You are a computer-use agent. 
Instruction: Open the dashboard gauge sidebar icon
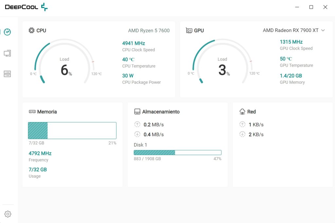pyautogui.click(x=7, y=32)
